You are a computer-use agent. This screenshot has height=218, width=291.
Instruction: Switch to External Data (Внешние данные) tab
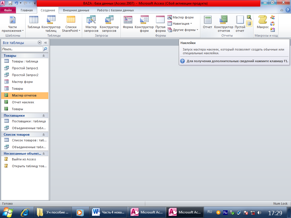[76, 10]
